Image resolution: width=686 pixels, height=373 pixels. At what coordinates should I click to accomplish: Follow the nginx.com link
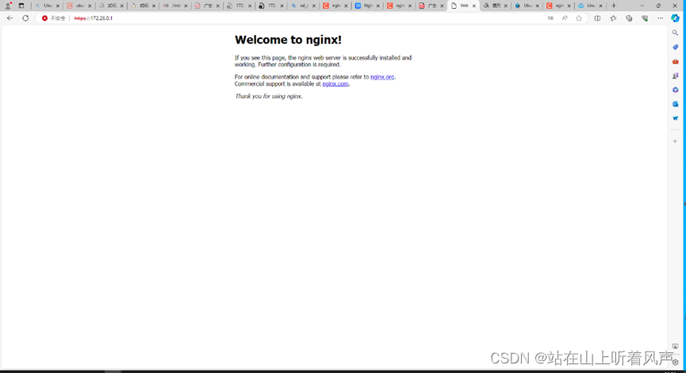pyautogui.click(x=335, y=84)
